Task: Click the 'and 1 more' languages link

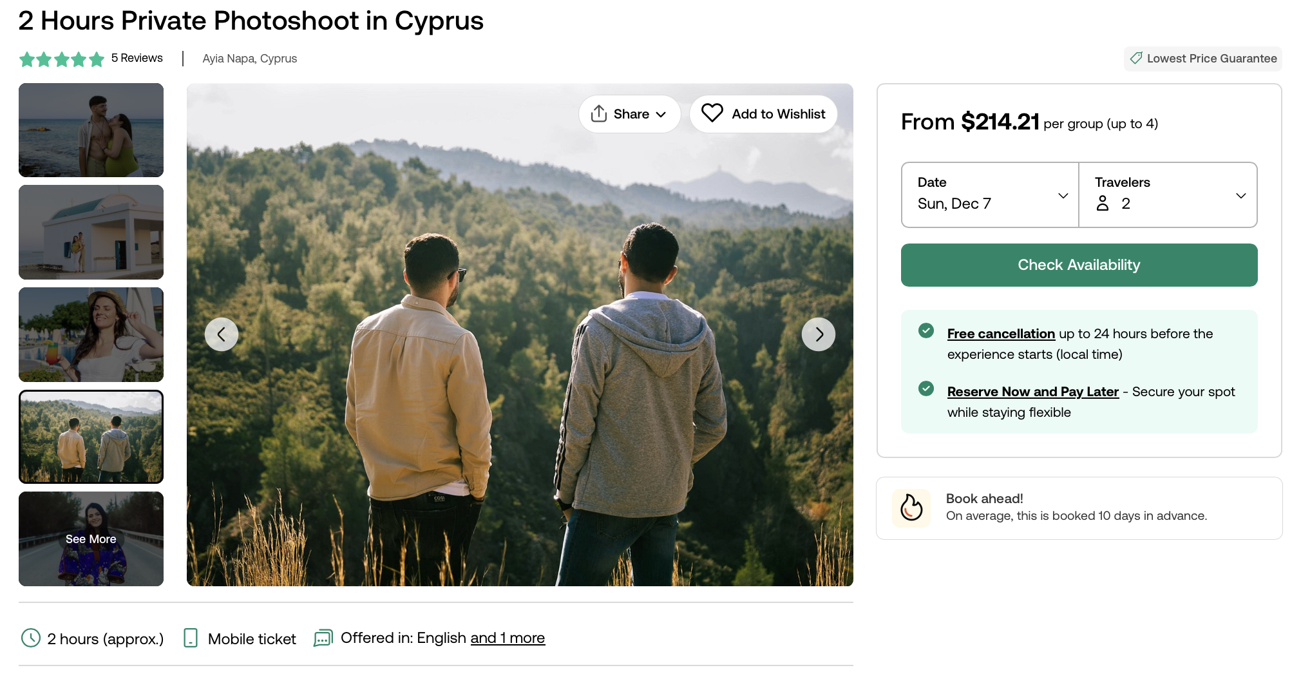Action: pos(508,638)
